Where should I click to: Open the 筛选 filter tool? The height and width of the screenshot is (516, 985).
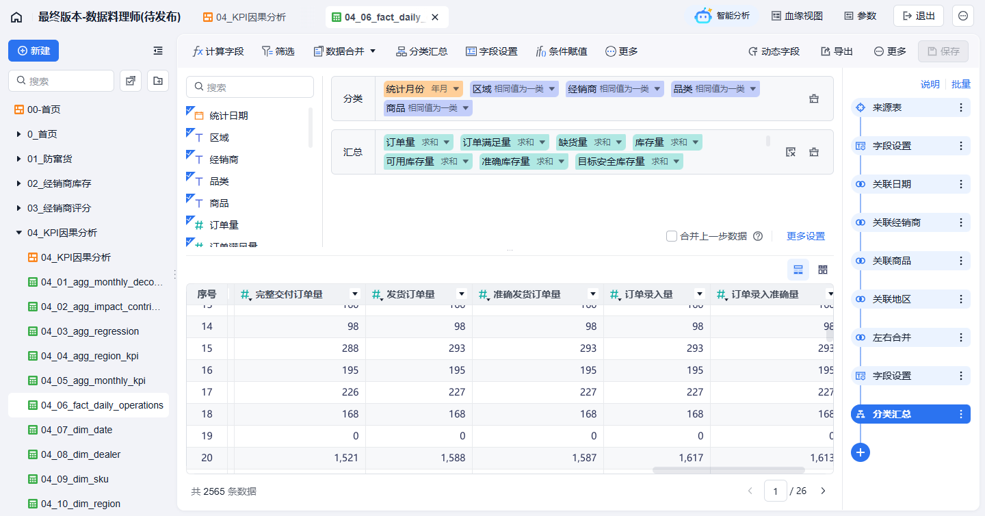click(x=278, y=51)
